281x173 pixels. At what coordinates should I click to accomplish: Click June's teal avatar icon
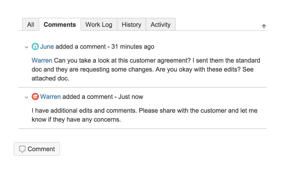(x=35, y=47)
